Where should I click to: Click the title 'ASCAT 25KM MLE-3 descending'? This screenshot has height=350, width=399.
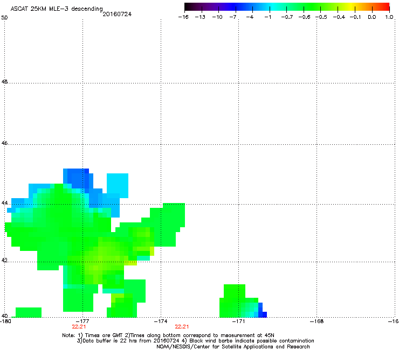tap(57, 9)
